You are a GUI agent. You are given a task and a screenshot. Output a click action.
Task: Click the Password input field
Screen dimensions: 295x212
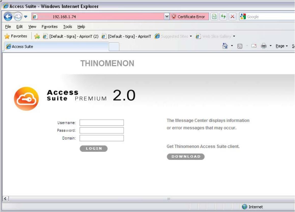[x=102, y=130]
